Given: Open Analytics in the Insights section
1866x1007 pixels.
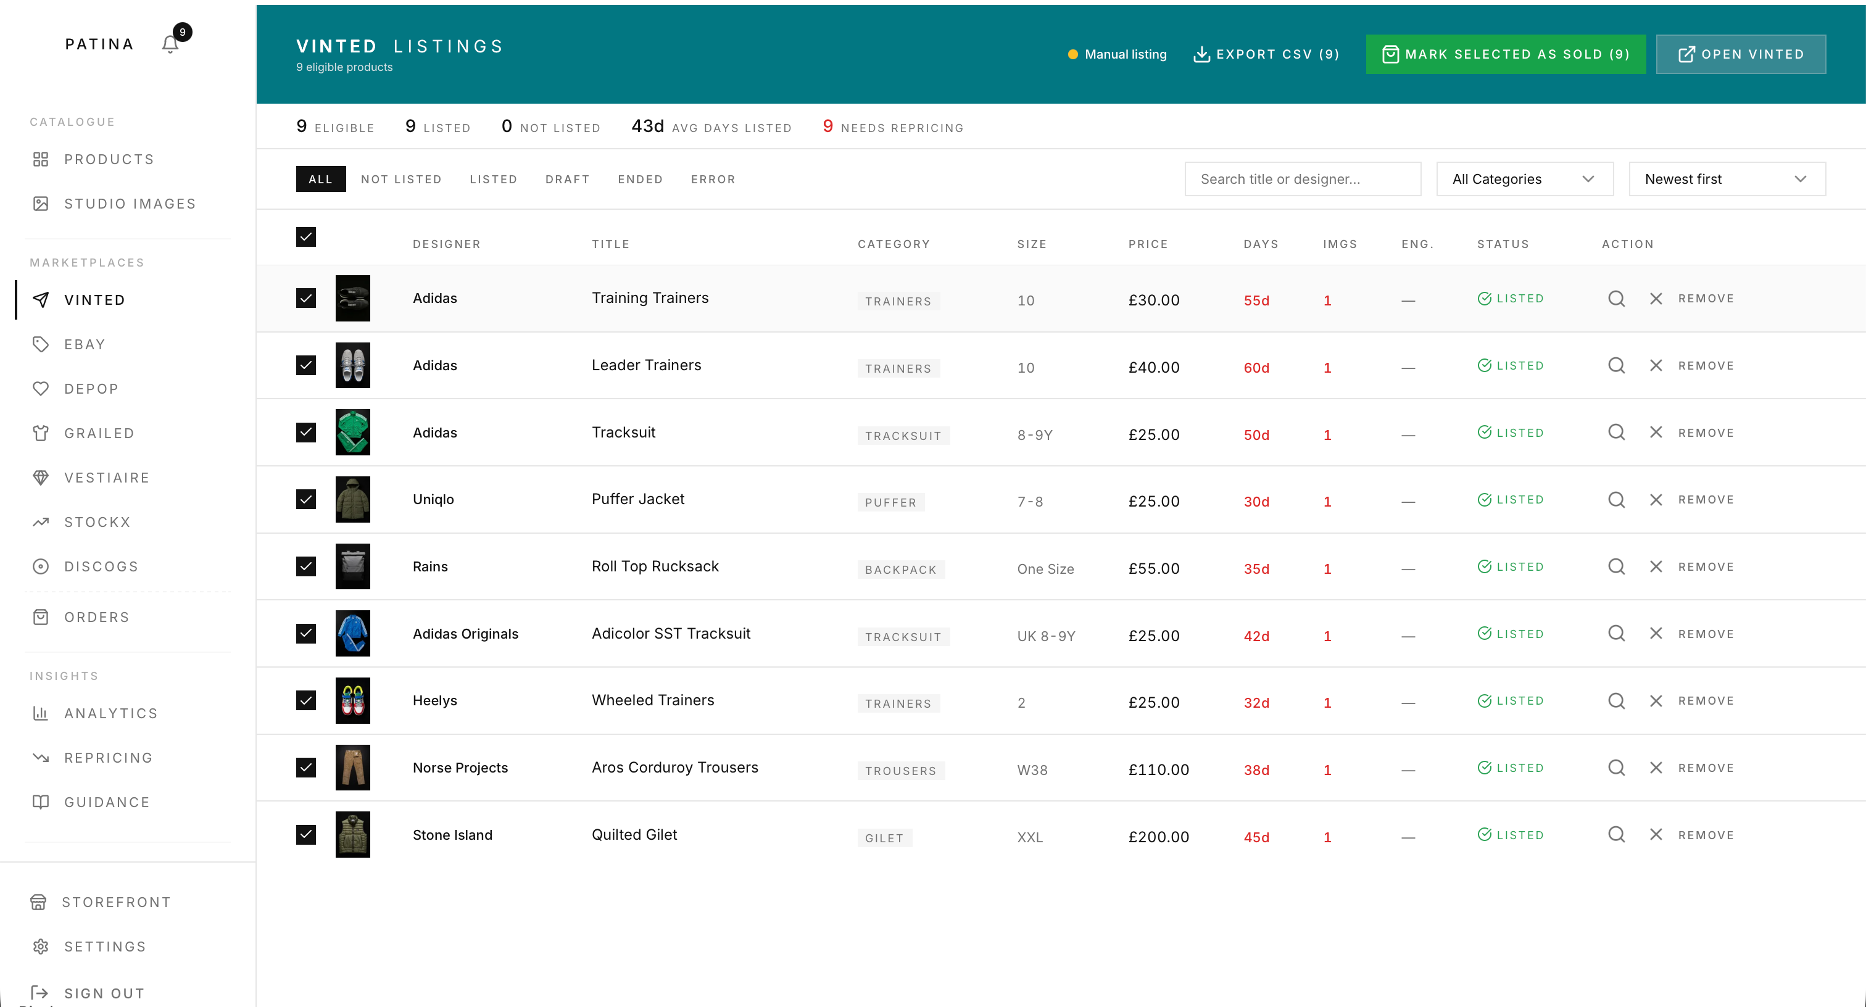Looking at the screenshot, I should pyautogui.click(x=110, y=713).
